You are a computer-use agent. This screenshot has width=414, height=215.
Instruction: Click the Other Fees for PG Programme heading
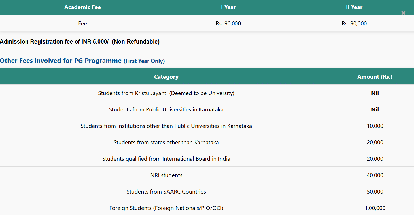(82, 61)
